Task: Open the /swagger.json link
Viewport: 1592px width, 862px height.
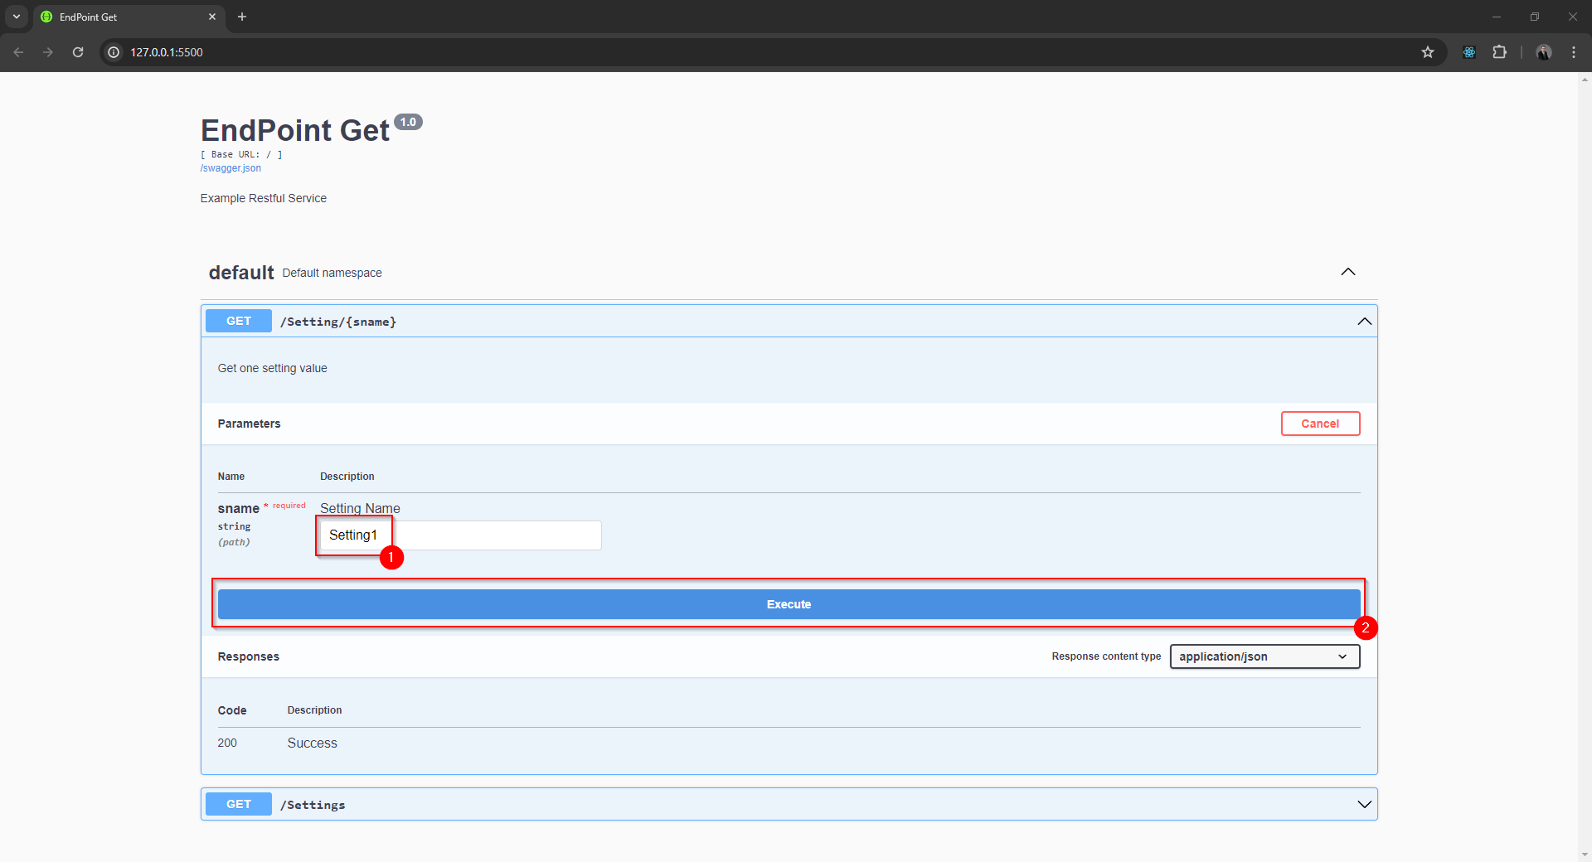Action: click(231, 168)
